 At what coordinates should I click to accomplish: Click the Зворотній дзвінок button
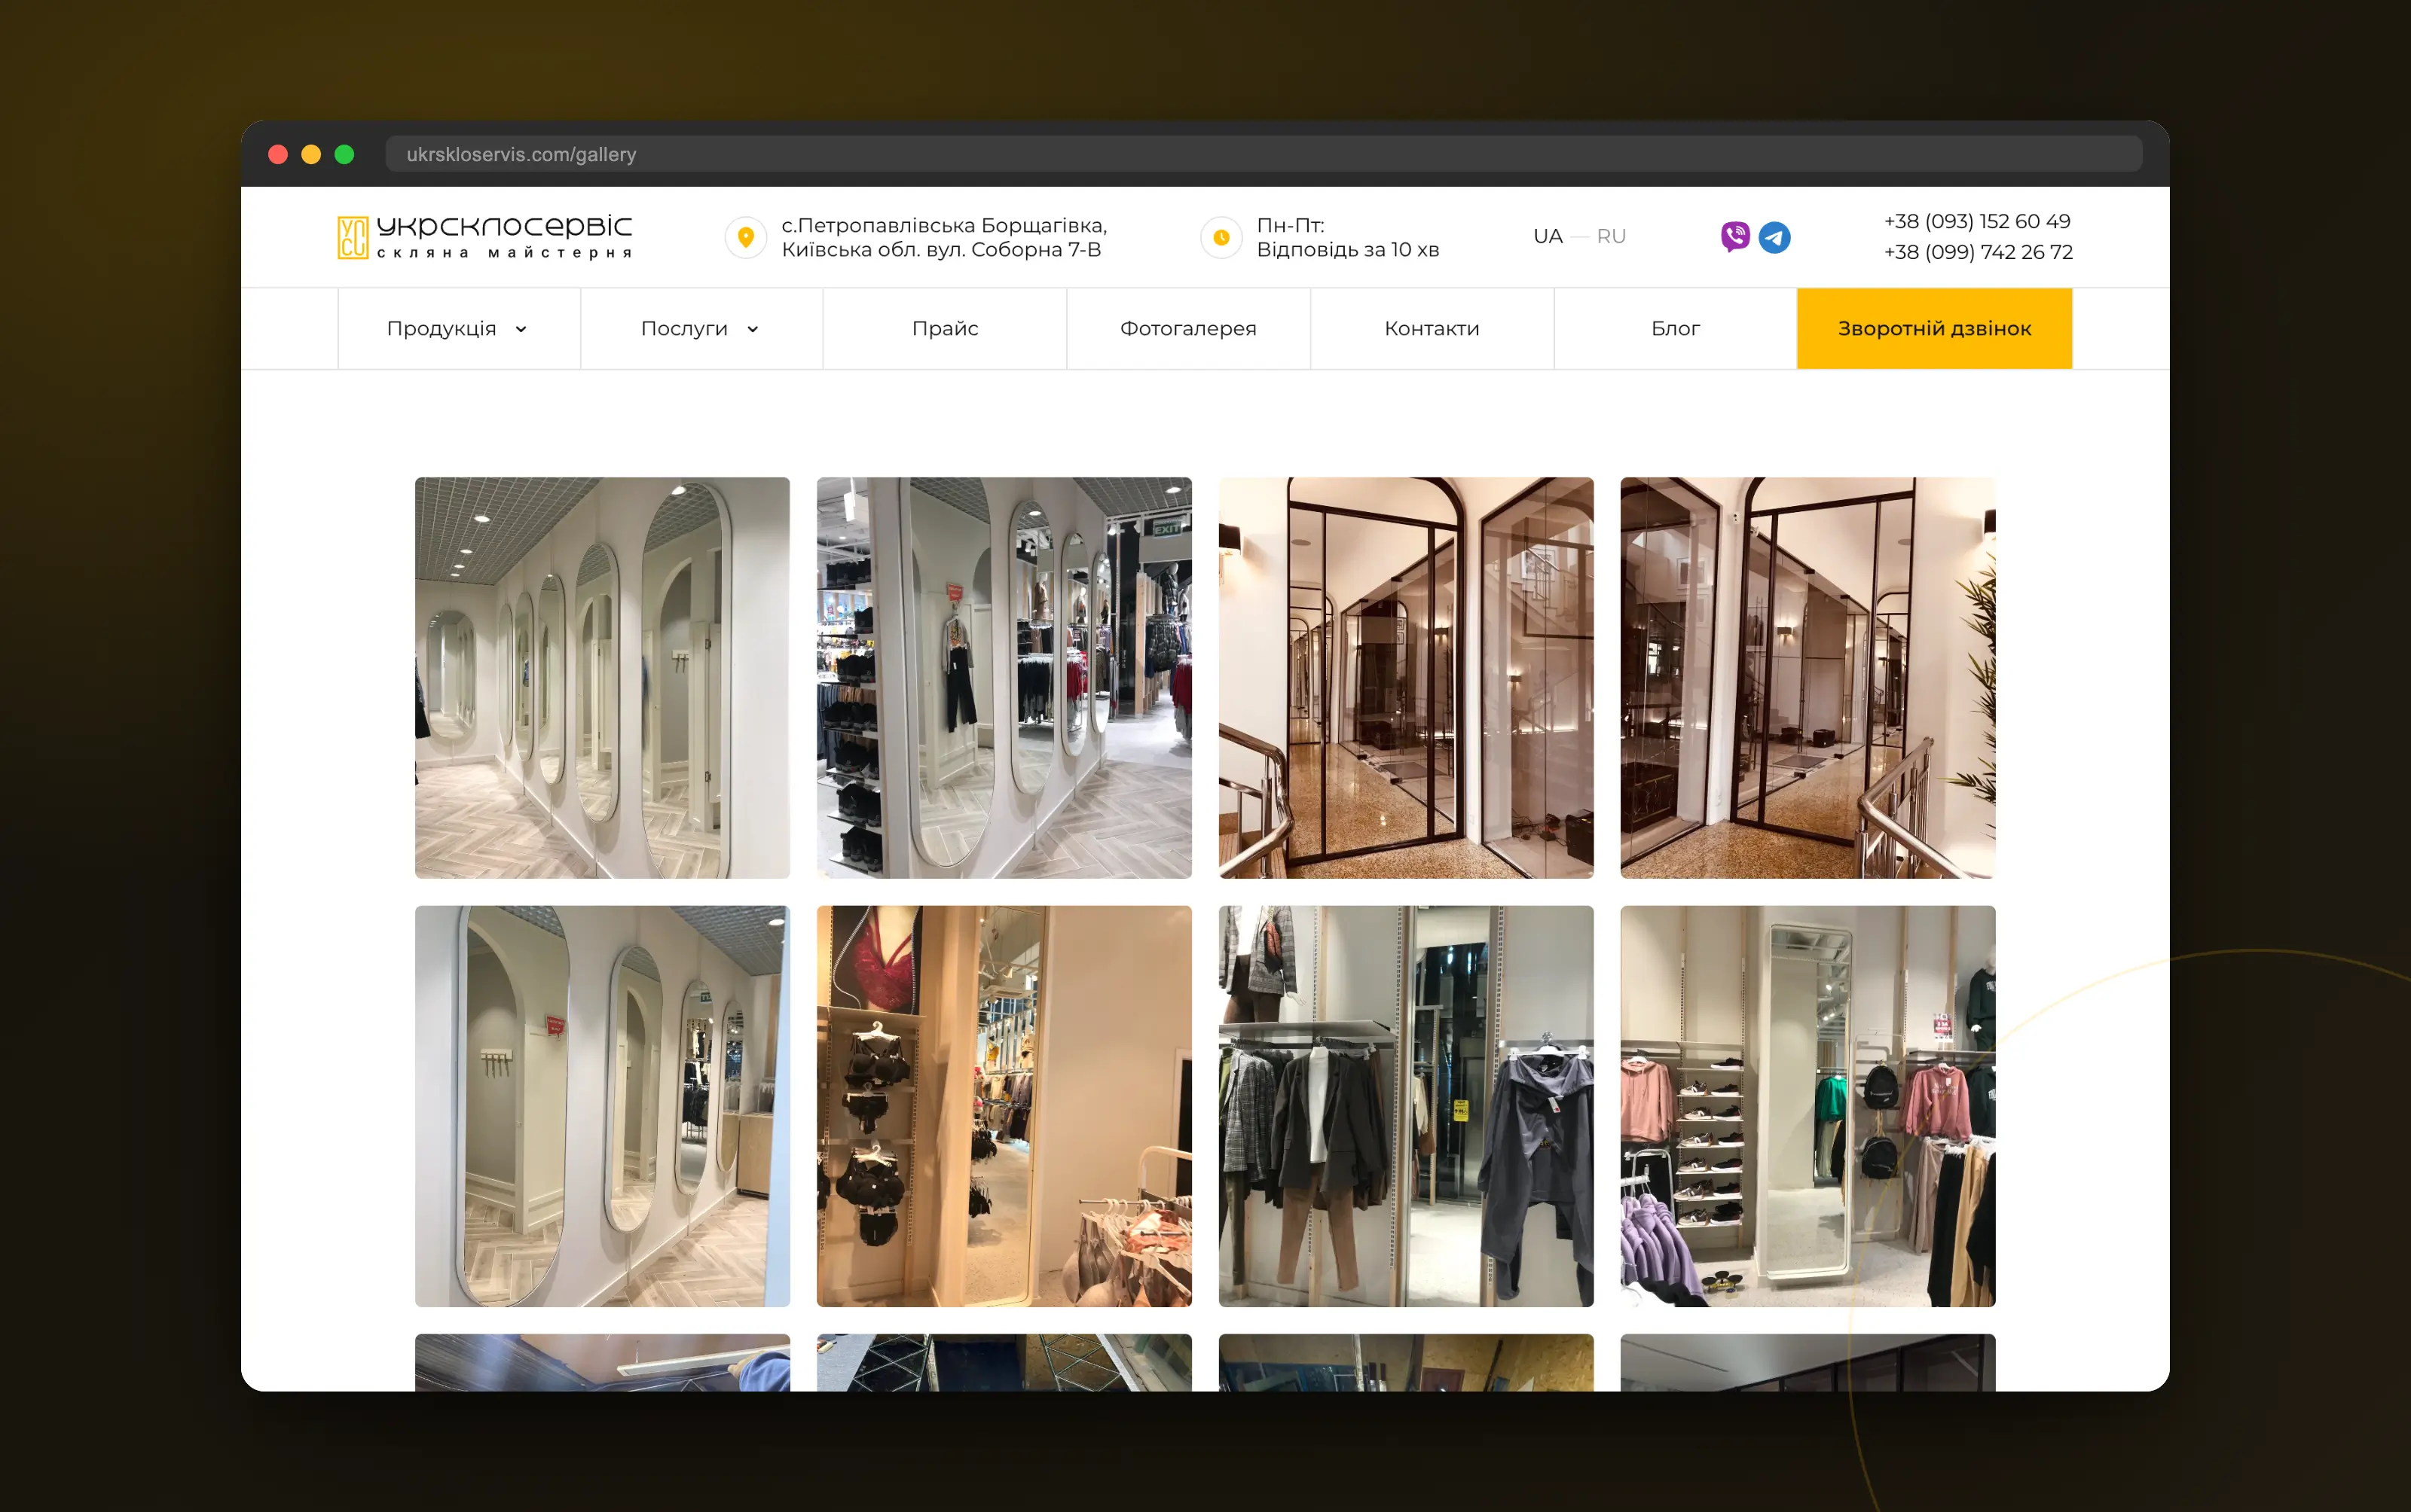coord(1934,329)
